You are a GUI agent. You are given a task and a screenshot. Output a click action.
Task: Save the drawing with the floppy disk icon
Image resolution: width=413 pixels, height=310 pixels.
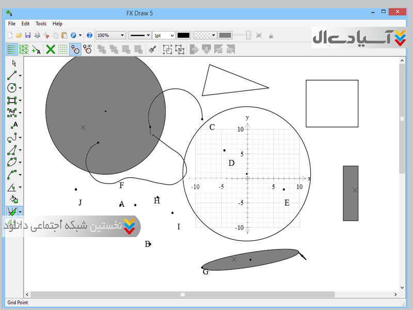point(28,35)
